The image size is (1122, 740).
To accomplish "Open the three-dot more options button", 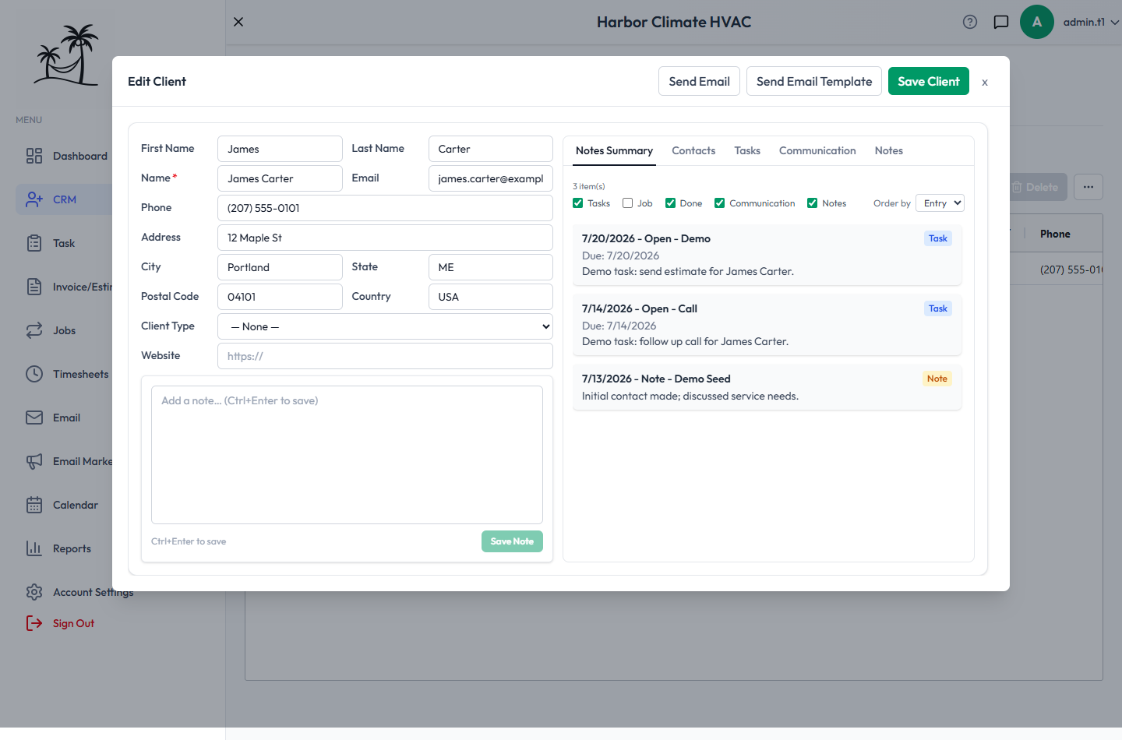I will tap(1088, 187).
